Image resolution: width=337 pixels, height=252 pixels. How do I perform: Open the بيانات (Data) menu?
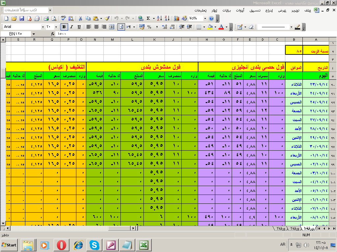pos(226,10)
